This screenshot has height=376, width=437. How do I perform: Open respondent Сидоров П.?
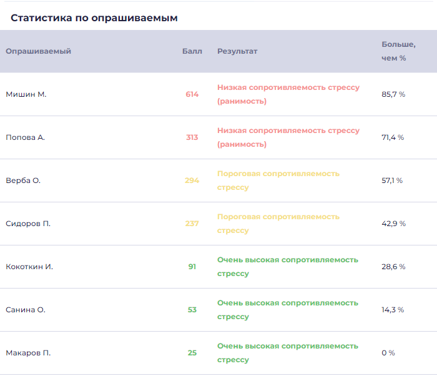(x=28, y=224)
